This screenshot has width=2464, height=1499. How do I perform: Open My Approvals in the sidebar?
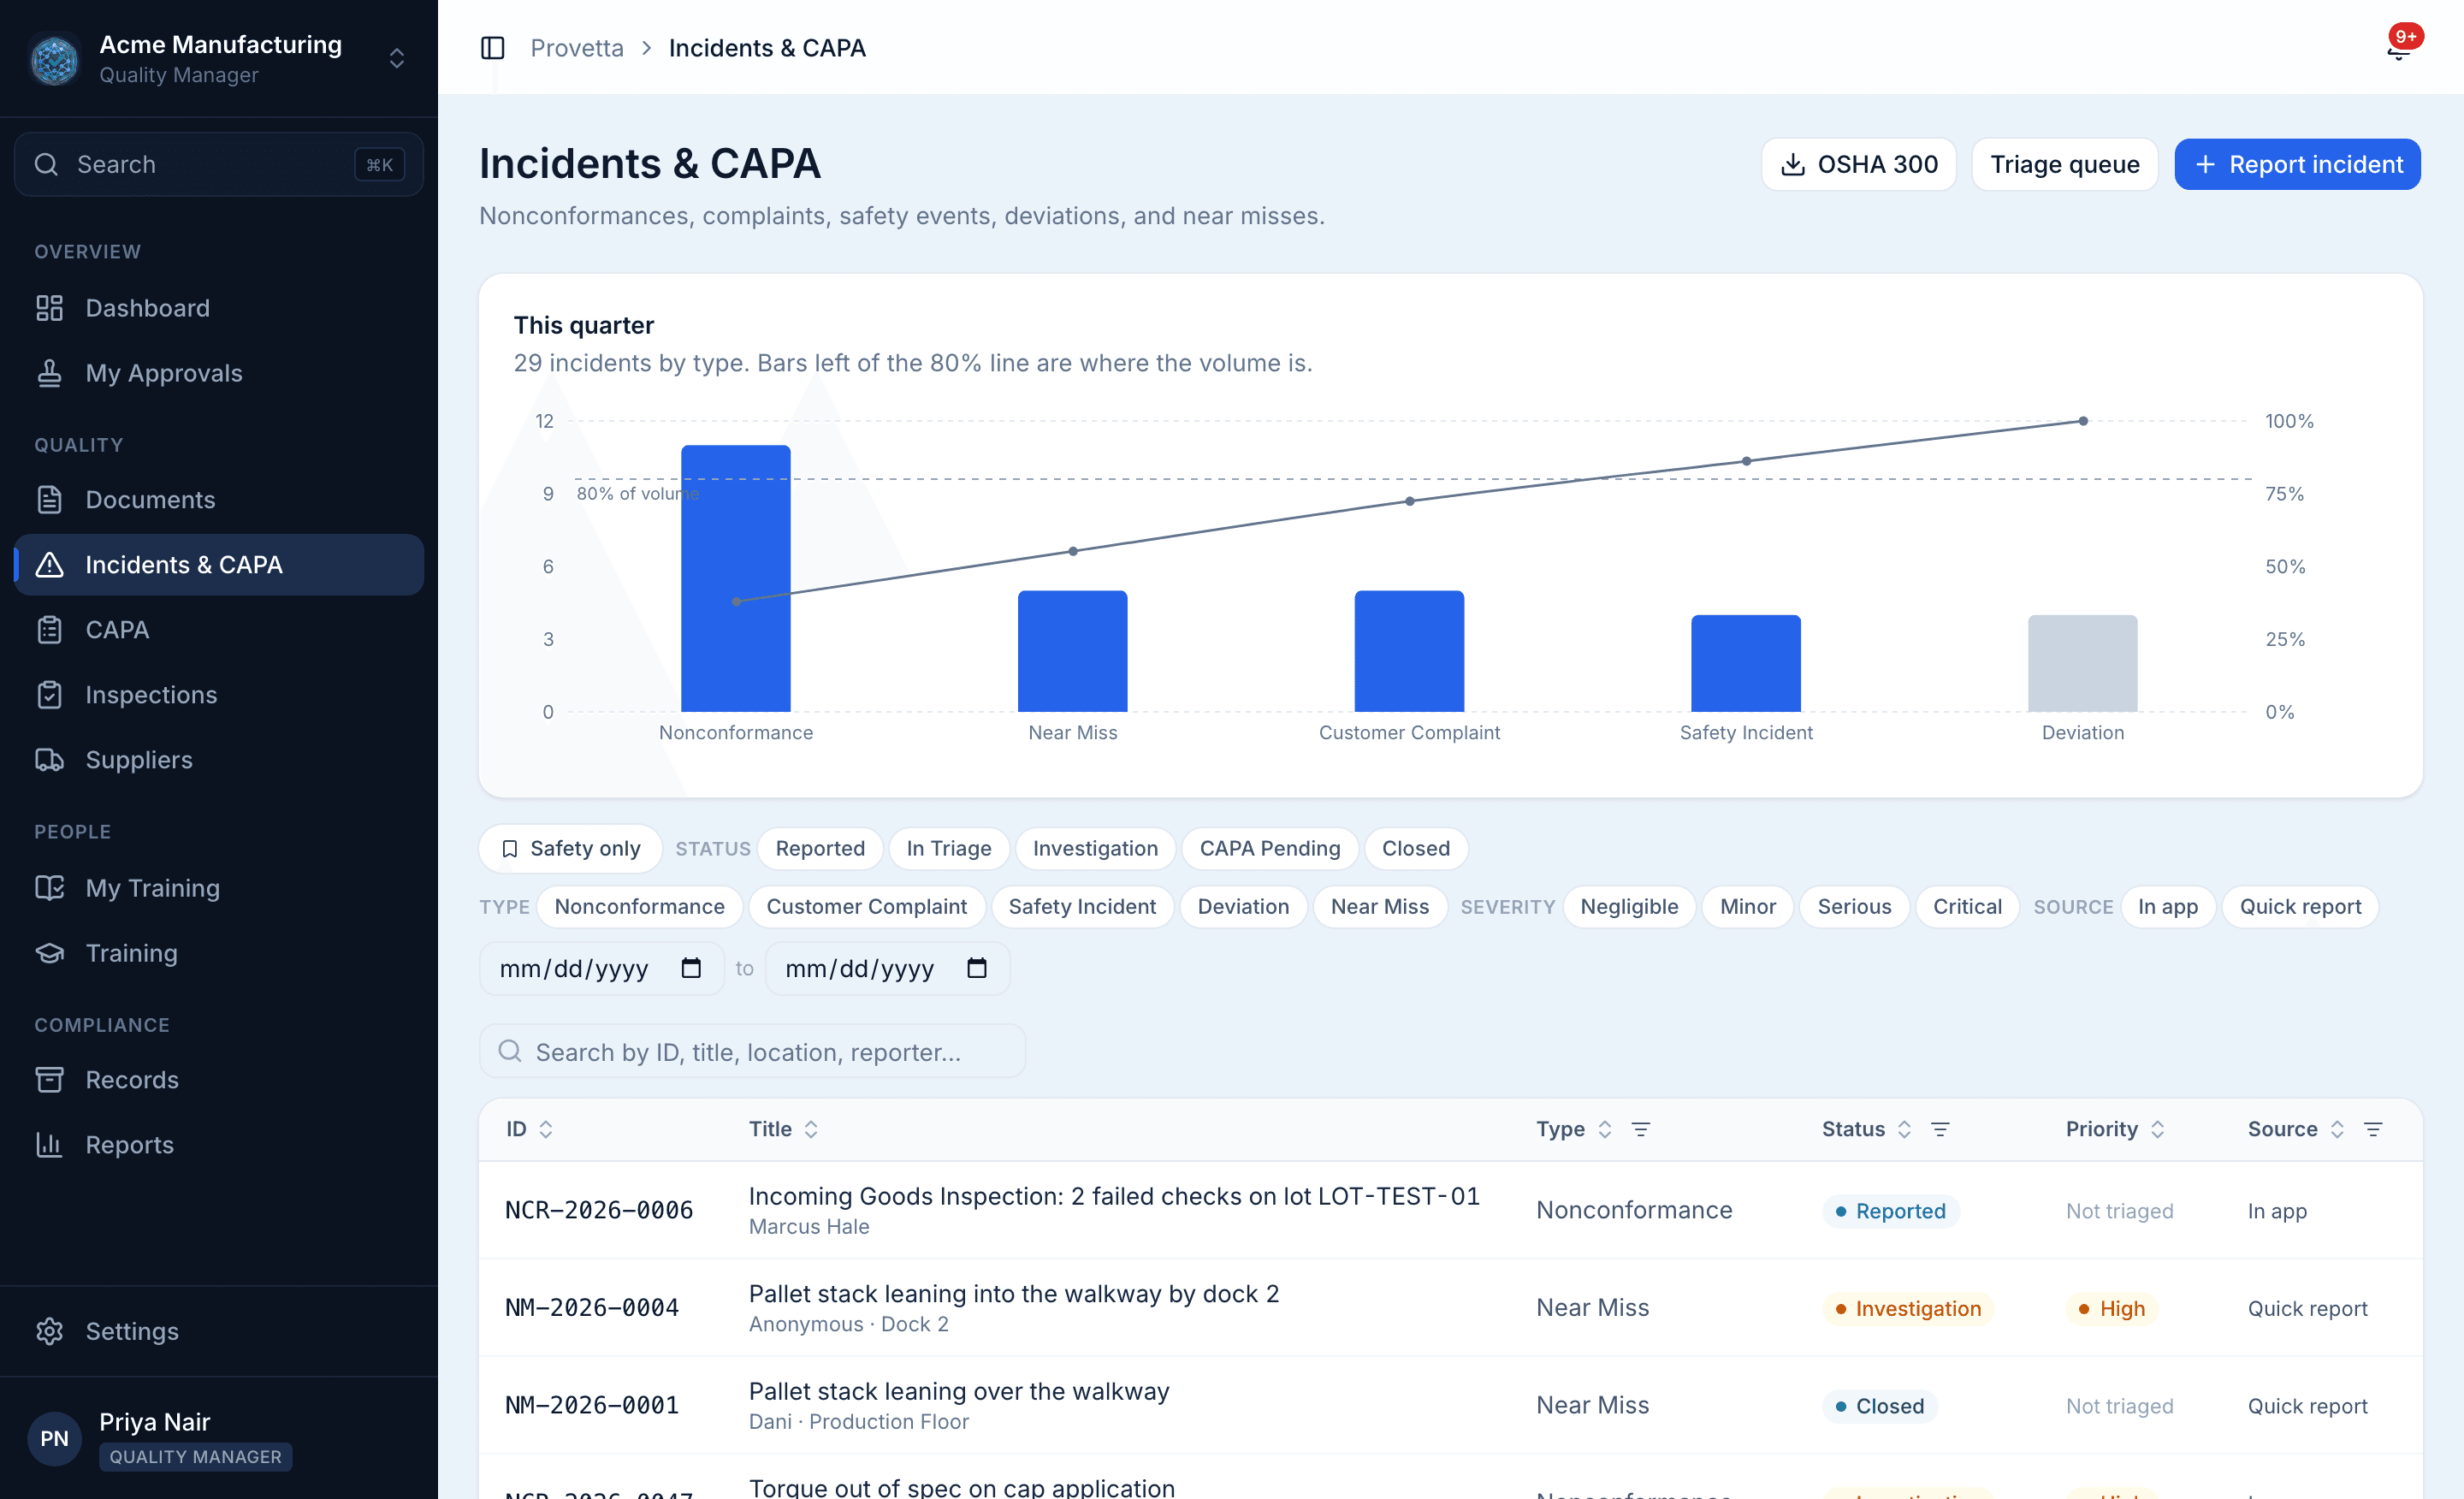tap(218, 373)
